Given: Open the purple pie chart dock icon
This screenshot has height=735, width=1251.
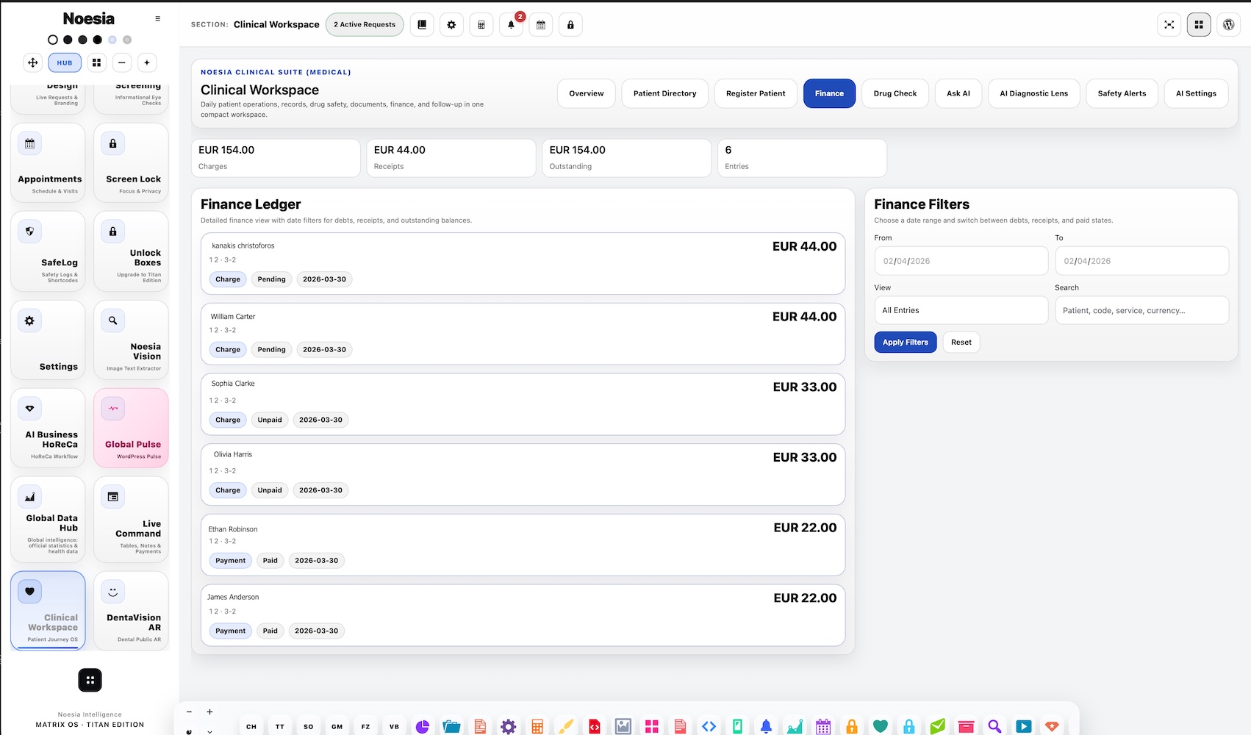Looking at the screenshot, I should pyautogui.click(x=423, y=726).
